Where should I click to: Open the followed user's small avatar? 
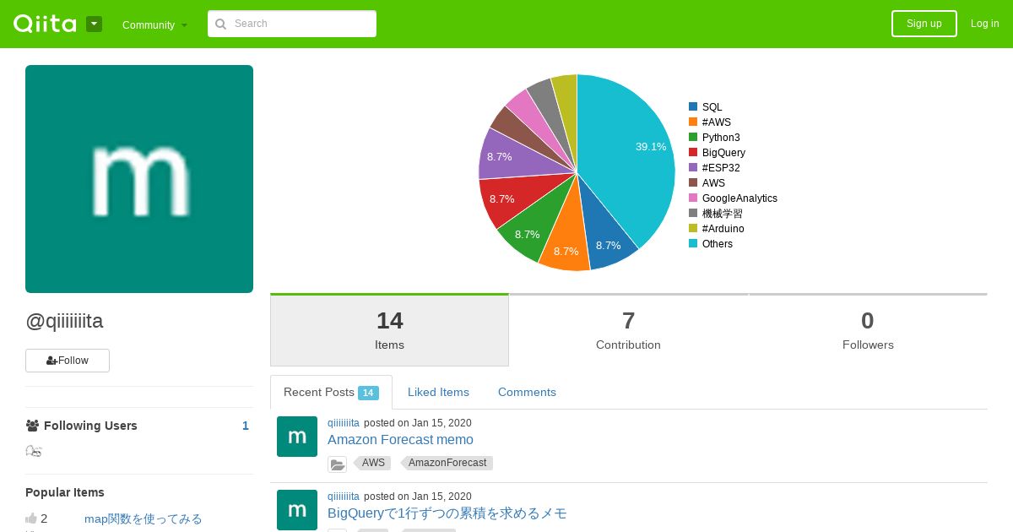(x=34, y=452)
